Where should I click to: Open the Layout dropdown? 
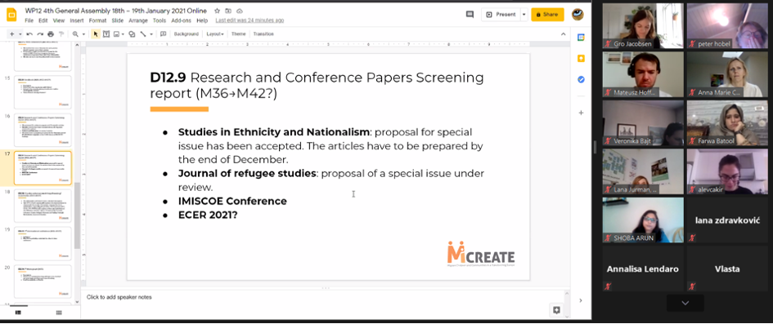click(215, 34)
